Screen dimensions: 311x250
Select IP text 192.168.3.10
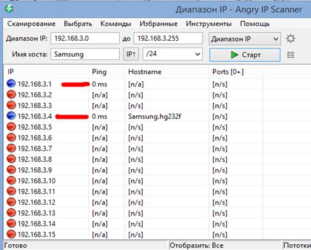(x=36, y=181)
